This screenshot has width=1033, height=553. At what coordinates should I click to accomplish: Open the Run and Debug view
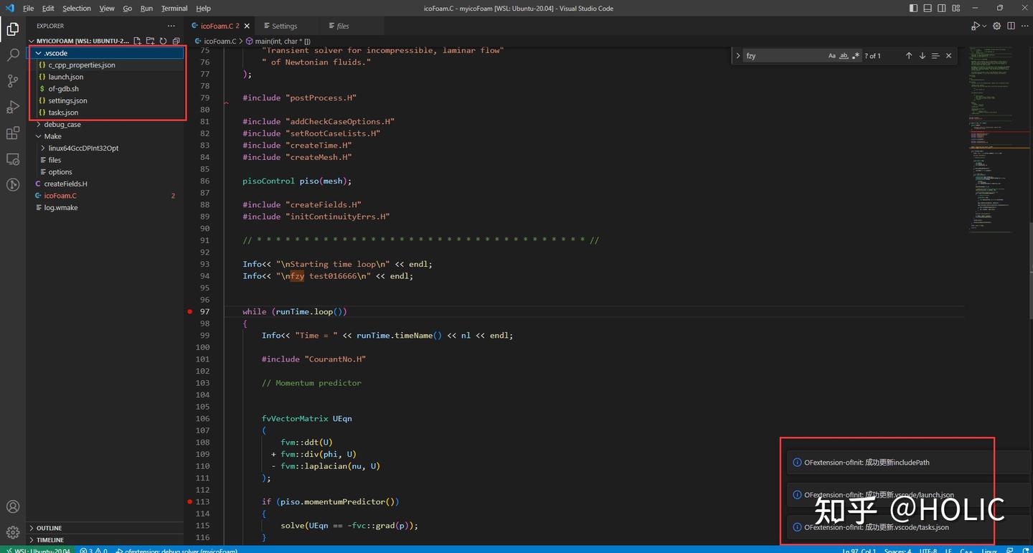point(13,107)
